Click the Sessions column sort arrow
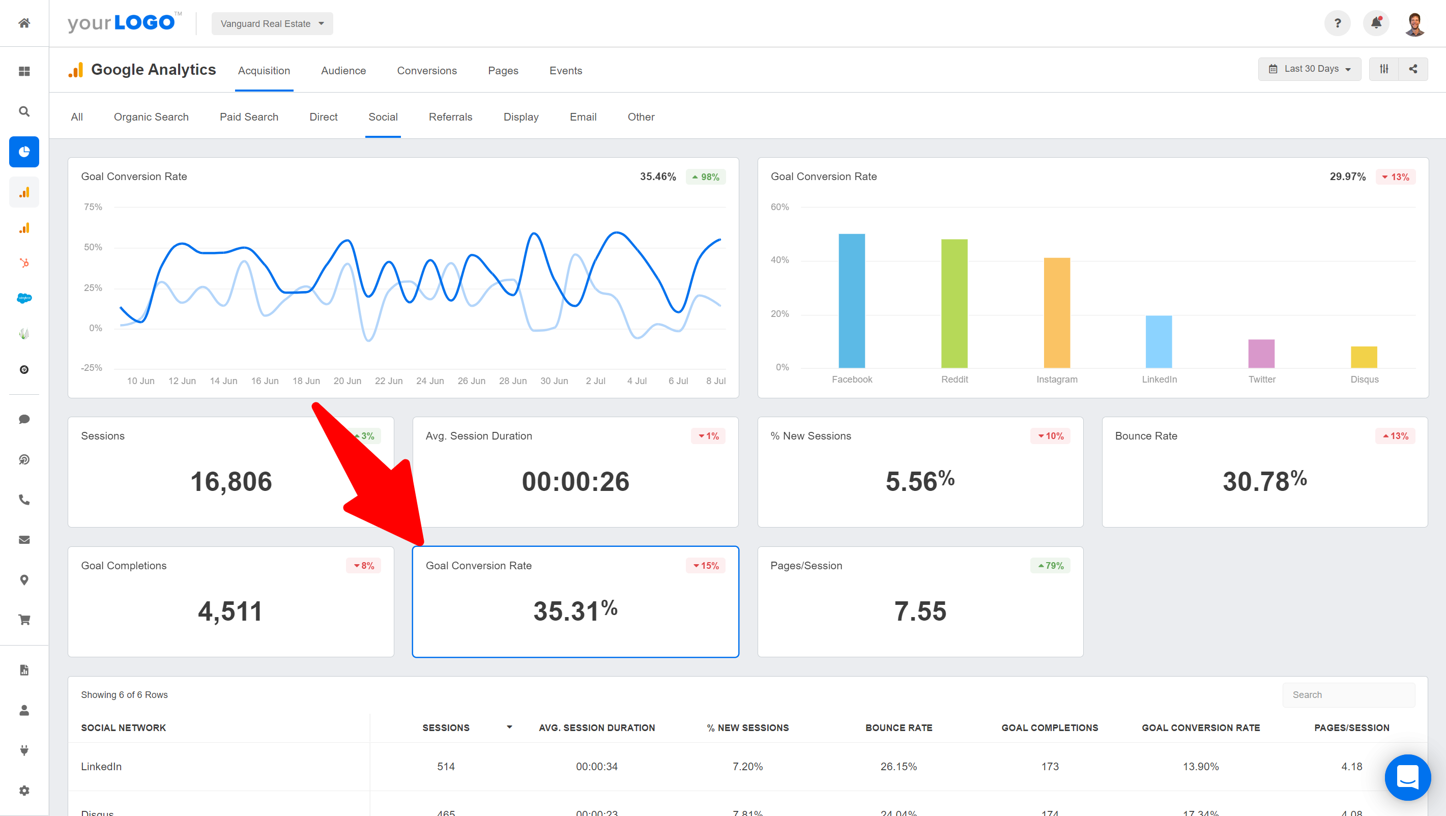This screenshot has height=816, width=1446. pyautogui.click(x=506, y=727)
